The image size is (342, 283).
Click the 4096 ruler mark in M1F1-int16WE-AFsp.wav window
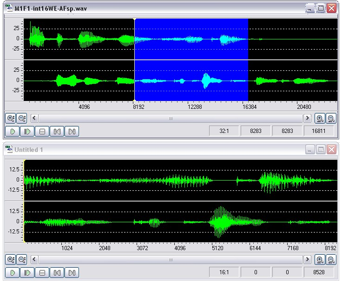tap(84, 107)
